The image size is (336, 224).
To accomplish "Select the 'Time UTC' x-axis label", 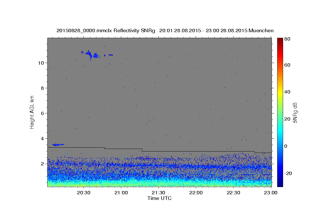I will point(159,198).
